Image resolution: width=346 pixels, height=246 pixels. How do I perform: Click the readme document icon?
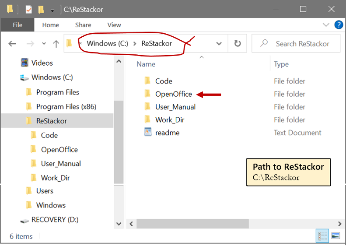147,132
